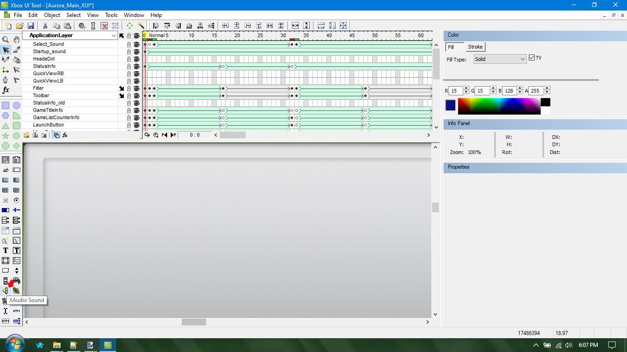This screenshot has height=352, width=627.
Task: Adjust the B value stepper
Action: coord(521,91)
